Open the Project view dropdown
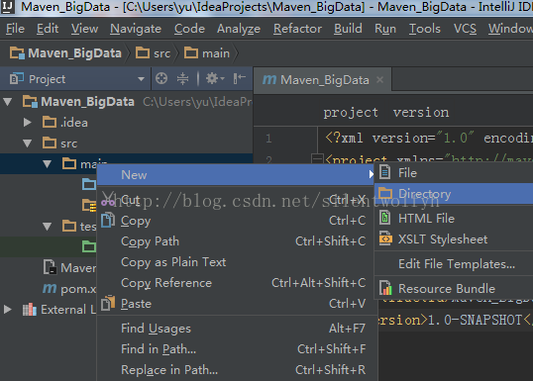Viewport: 533px width, 381px height. pos(141,79)
